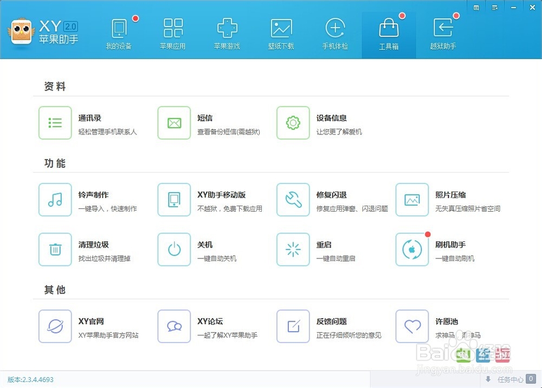The height and width of the screenshot is (388, 542).
Task: Click XY官网 title label
Action: (91, 322)
